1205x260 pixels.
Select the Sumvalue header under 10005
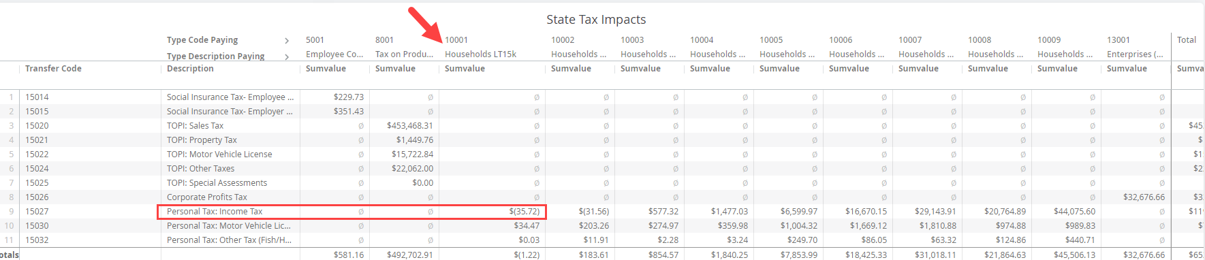coord(779,69)
